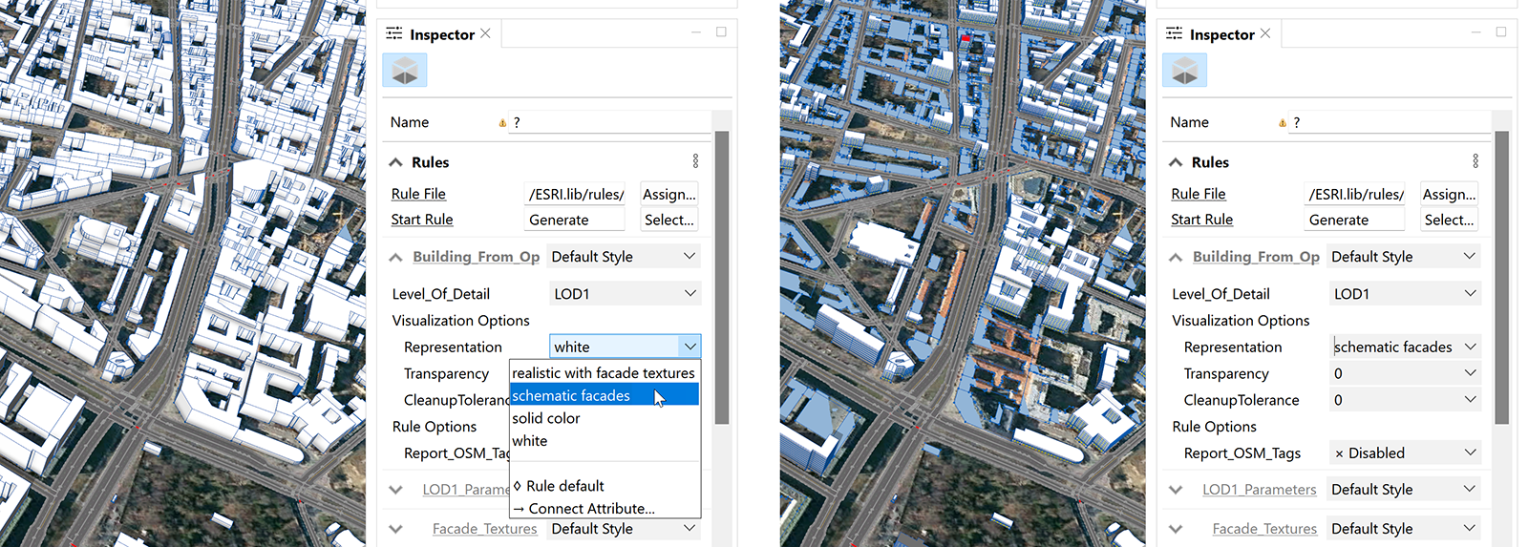Click the shape cube icon in right Inspector
The width and height of the screenshot is (1528, 547).
point(1184,71)
